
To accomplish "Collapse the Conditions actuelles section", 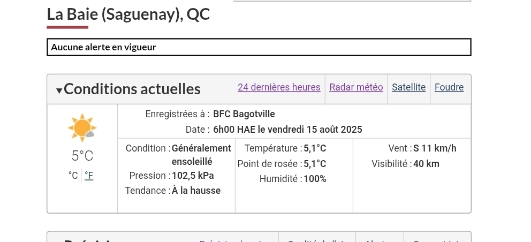I will (59, 90).
